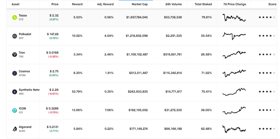Click the Polkadot coin icon
This screenshot has height=139, width=280.
(x=15, y=36)
